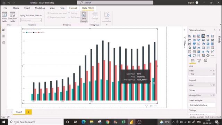This screenshot has height=125, width=222.
Task: Select the Area chart visual
Action: [x=194, y=40]
